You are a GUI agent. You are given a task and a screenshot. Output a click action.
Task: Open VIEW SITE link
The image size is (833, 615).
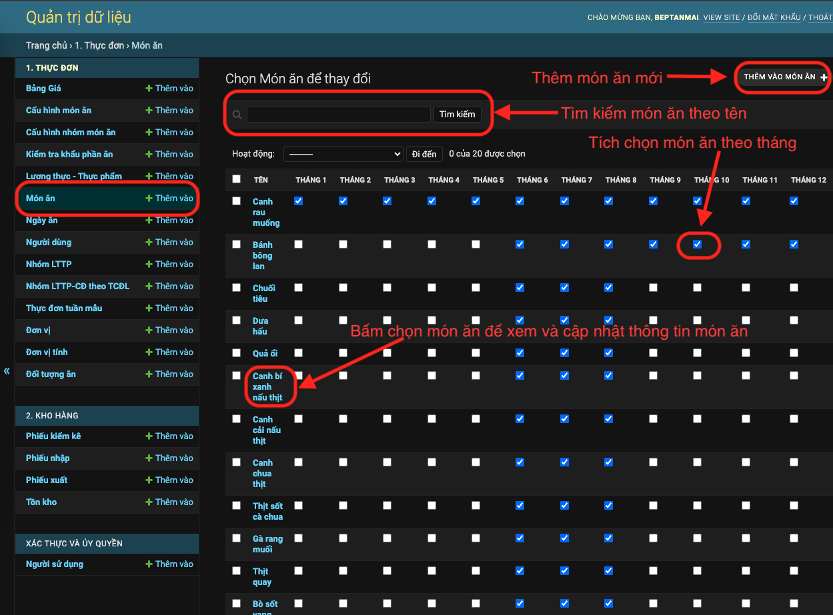pos(722,17)
